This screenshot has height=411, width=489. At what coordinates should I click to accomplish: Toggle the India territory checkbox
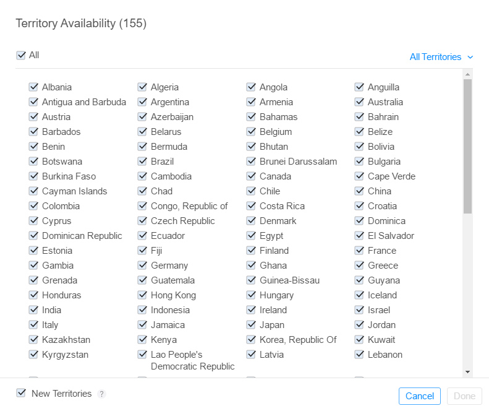tap(33, 310)
